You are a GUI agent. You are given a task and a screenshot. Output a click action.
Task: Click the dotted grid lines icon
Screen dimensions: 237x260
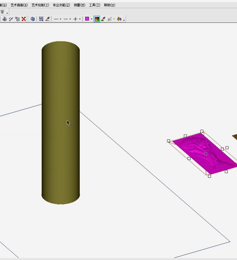[x=41, y=19]
